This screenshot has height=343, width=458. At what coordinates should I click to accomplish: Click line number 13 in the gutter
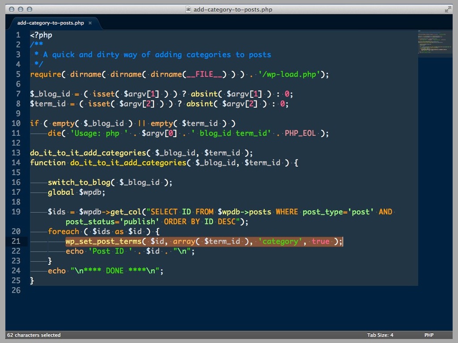[x=16, y=153]
